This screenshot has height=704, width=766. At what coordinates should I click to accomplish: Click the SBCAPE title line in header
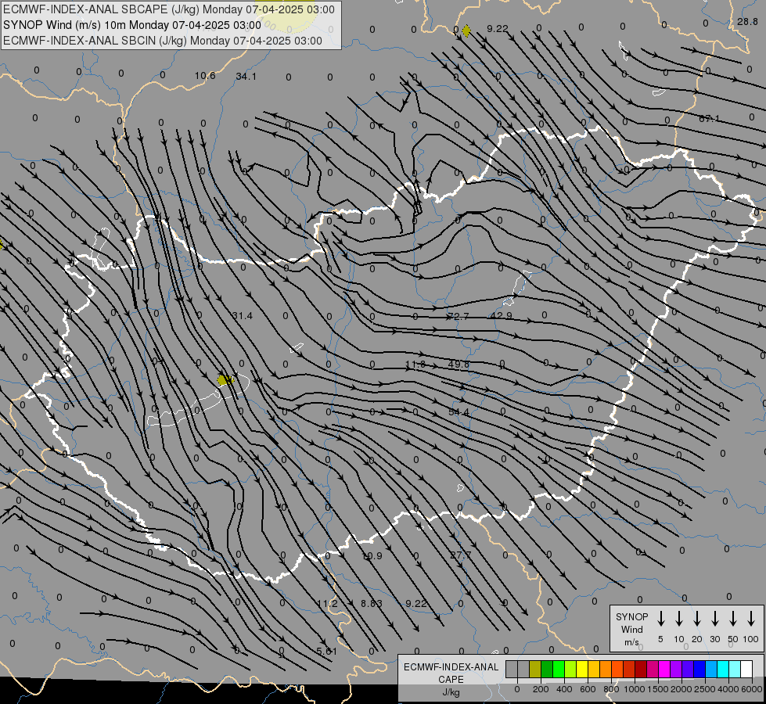pyautogui.click(x=169, y=9)
